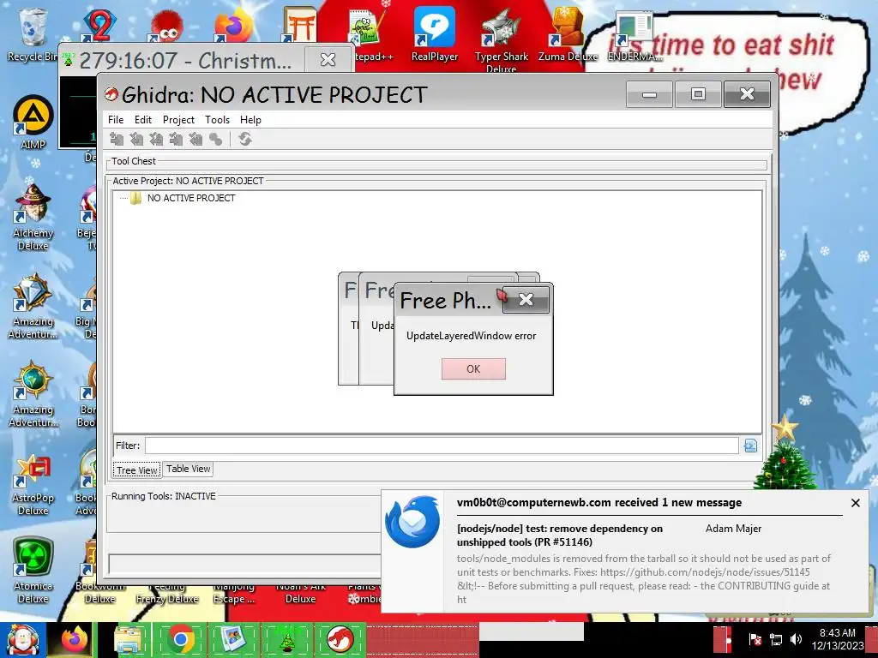The image size is (878, 658).
Task: Open the Tools menu in Ghidra
Action: coord(217,120)
